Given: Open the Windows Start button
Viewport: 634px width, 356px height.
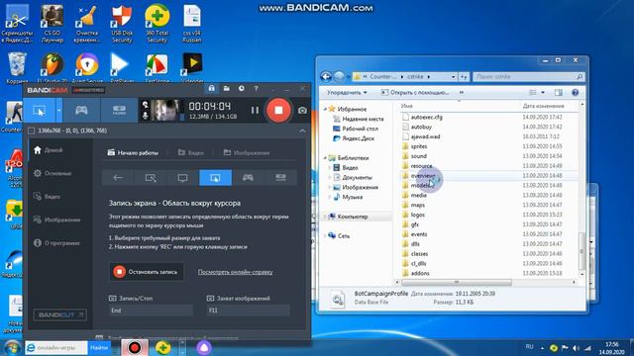Looking at the screenshot, I should (x=12, y=347).
